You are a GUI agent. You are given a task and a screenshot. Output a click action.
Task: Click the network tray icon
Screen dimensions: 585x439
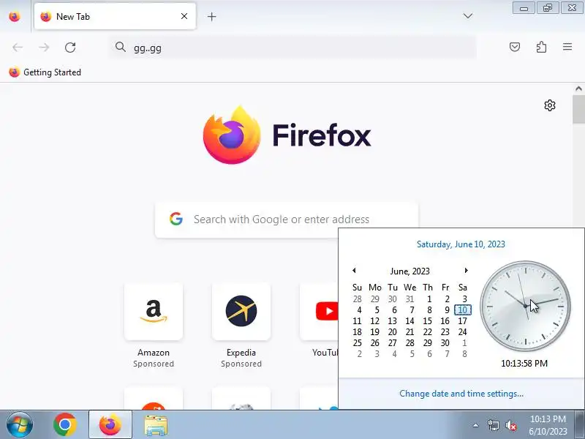pyautogui.click(x=493, y=425)
